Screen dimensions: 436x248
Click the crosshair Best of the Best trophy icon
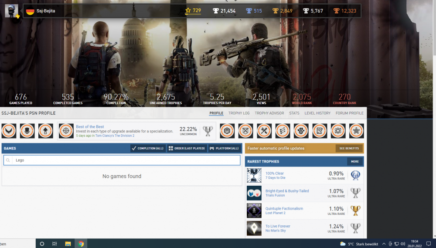[x=66, y=131]
